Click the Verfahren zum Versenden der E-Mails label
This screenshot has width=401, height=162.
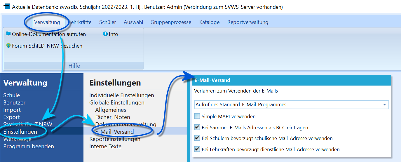[236, 91]
